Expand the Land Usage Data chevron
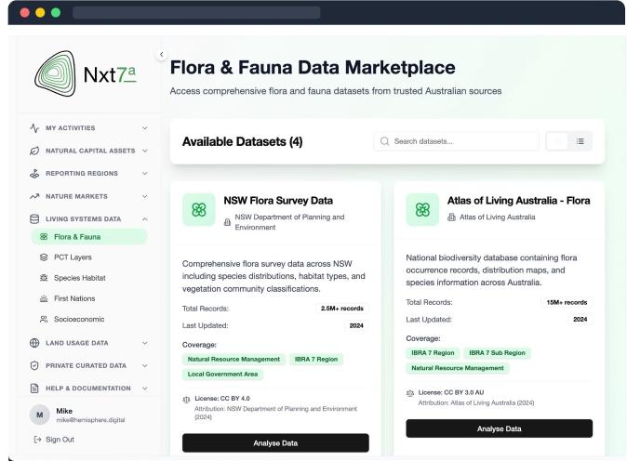The height and width of the screenshot is (461, 627). pos(145,343)
